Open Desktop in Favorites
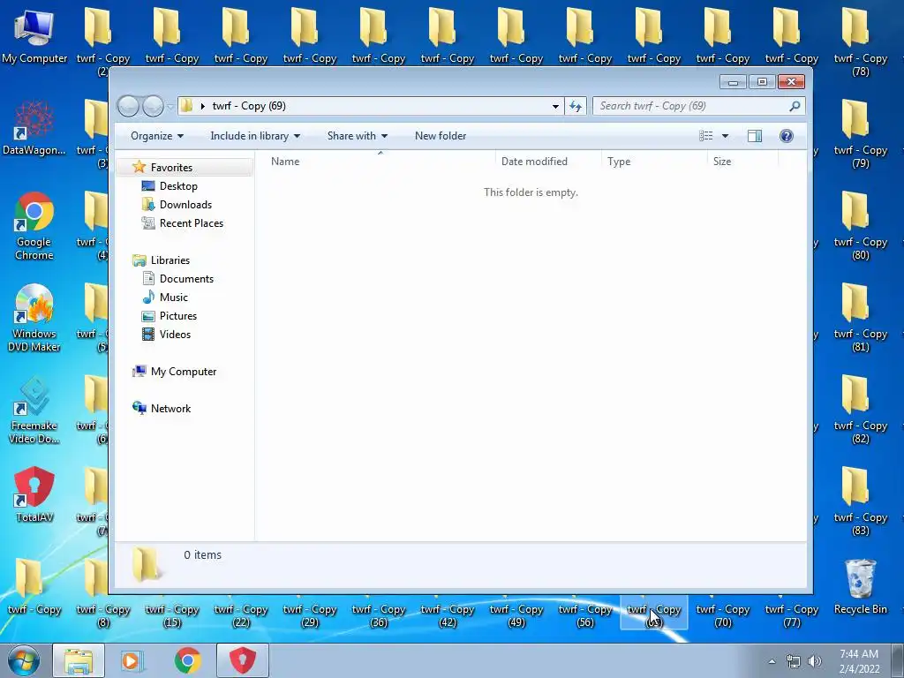 coord(178,186)
